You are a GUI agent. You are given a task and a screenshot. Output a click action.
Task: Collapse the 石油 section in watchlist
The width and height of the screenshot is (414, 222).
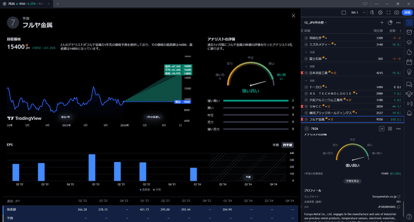pos(306,52)
